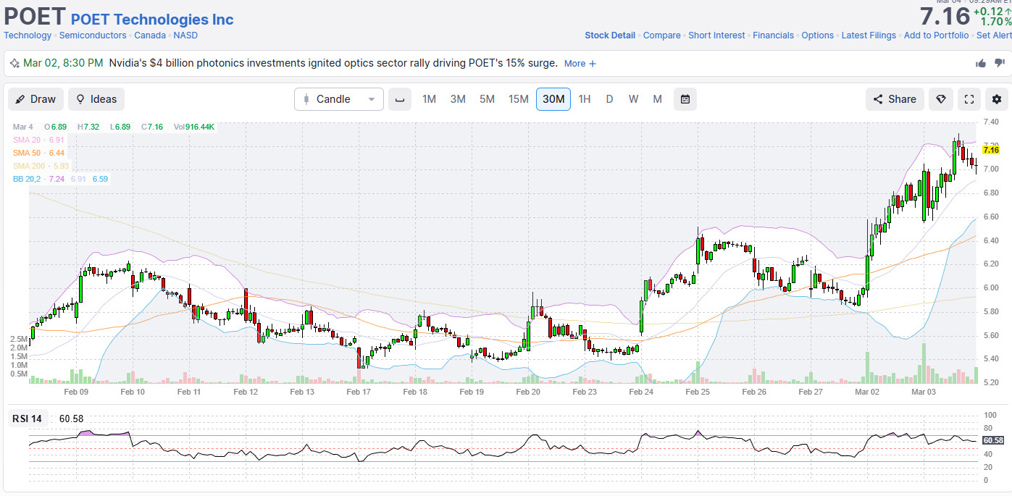Click the thumbs down icon on news

(1000, 63)
